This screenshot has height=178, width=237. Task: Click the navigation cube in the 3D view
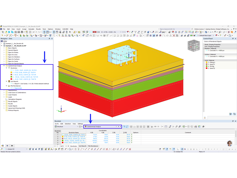[194, 46]
